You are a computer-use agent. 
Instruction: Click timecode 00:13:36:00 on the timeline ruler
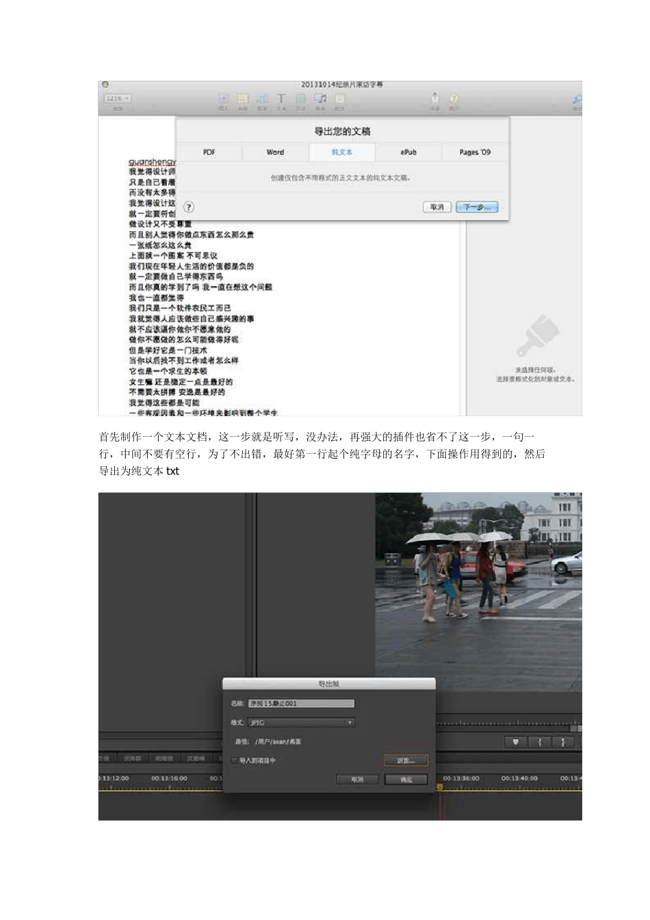click(x=461, y=778)
